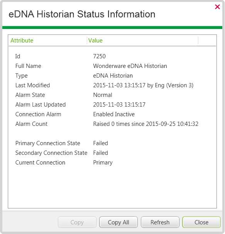Image resolution: width=225 pixels, height=234 pixels.
Task: Click the Wonderware eDNA Historian value
Action: point(130,66)
